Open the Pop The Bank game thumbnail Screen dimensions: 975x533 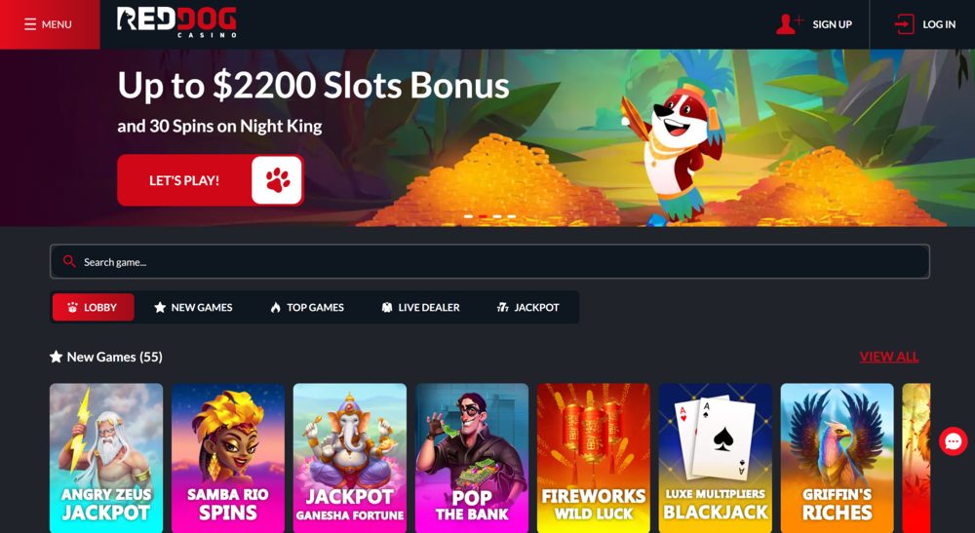[472, 458]
